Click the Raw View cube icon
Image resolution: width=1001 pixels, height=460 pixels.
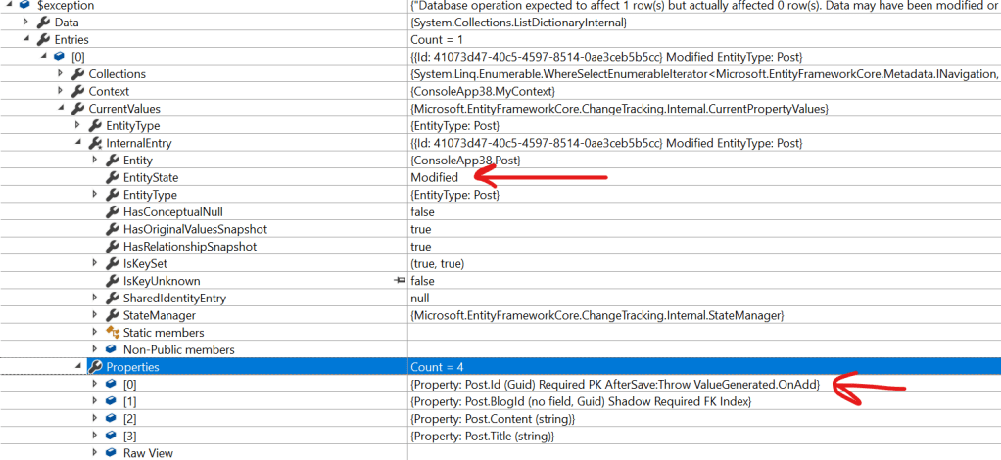click(112, 453)
